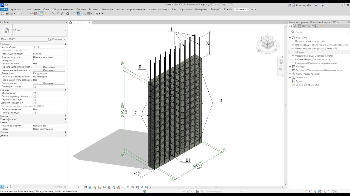This screenshot has height=196, width=350.
Task: Expand the Данные section in Properties
Action: click(x=66, y=136)
